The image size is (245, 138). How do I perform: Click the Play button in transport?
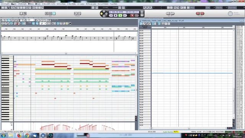tap(120, 15)
